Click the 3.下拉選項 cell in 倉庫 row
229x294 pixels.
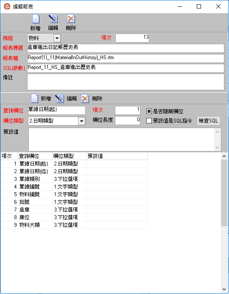[70, 210]
